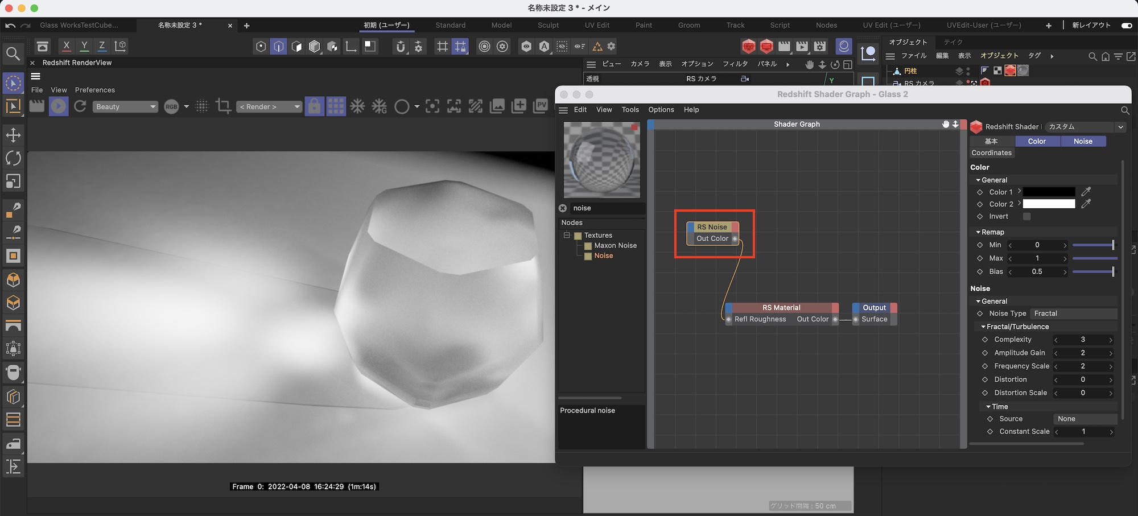Pick Color 1 with the eyedropper
1138x516 pixels.
click(1086, 192)
